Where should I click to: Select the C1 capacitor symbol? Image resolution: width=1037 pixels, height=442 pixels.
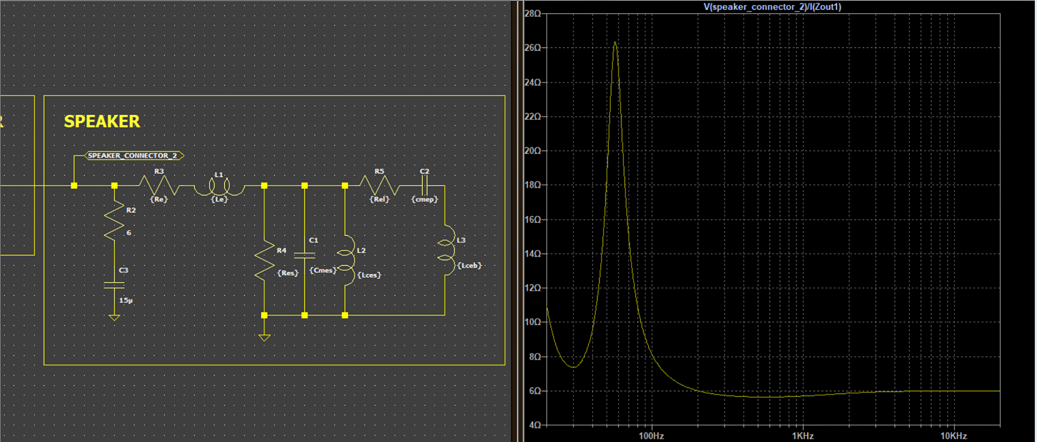click(x=304, y=255)
